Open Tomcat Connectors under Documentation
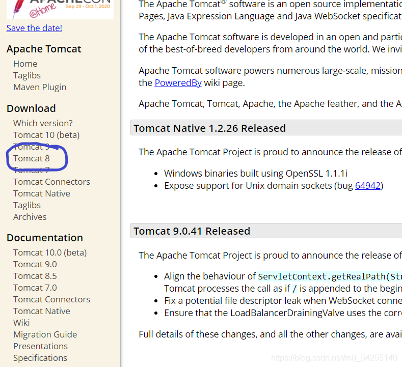 tap(51, 299)
